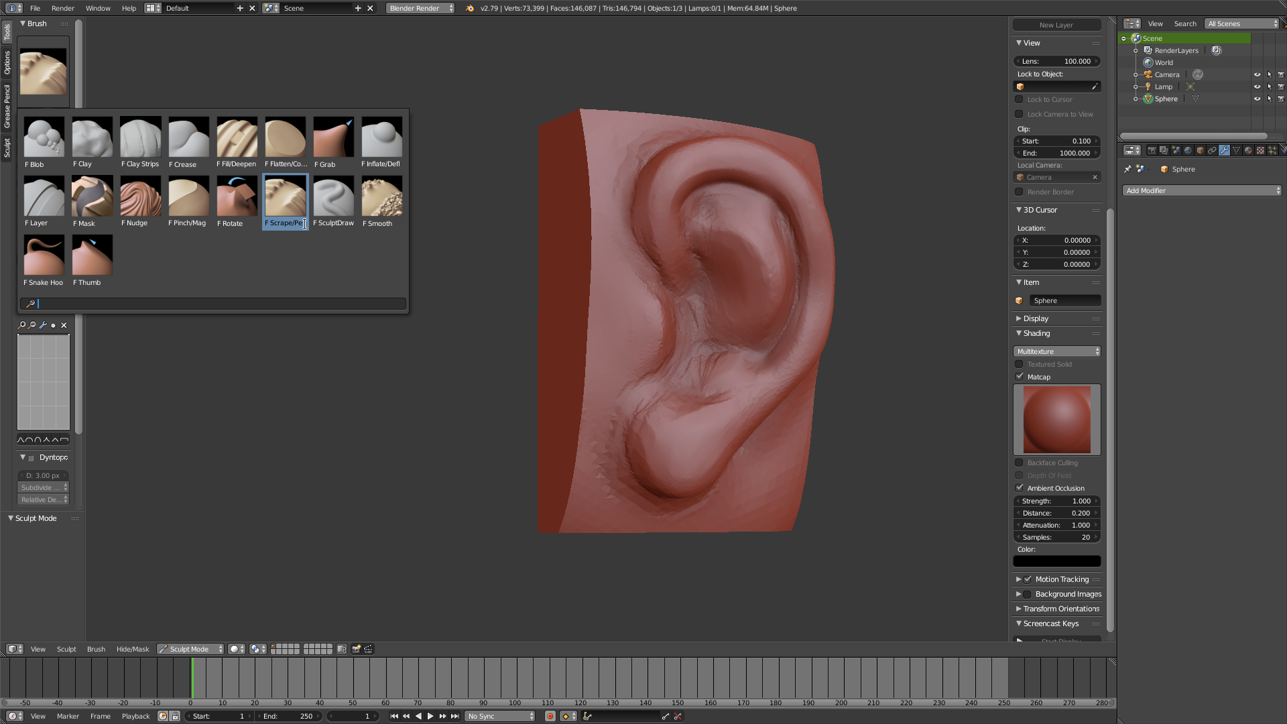Viewport: 1287px width, 724px height.
Task: Pick the Pinch/Magnify brush
Action: [188, 196]
